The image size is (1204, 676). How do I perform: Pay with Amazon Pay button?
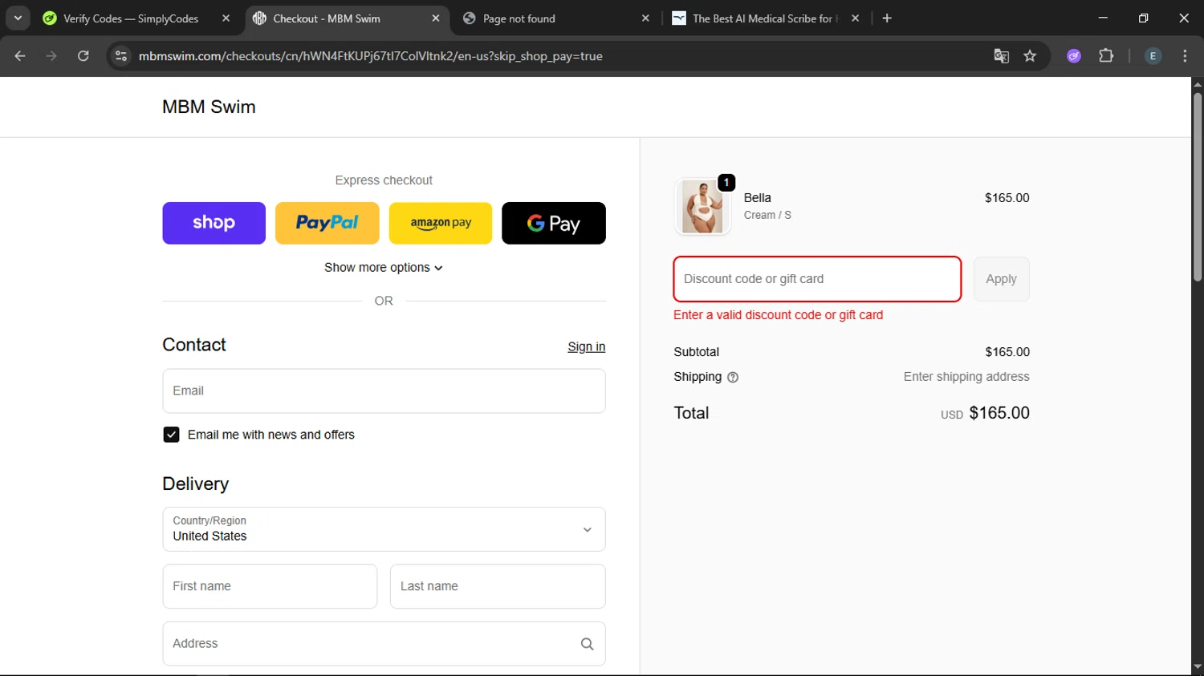[441, 223]
